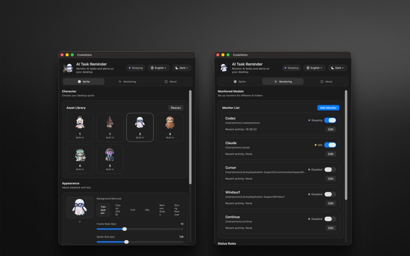The height and width of the screenshot is (256, 410).
Task: Select the angel-haloed sprite numbered 1
Action: [80, 127]
